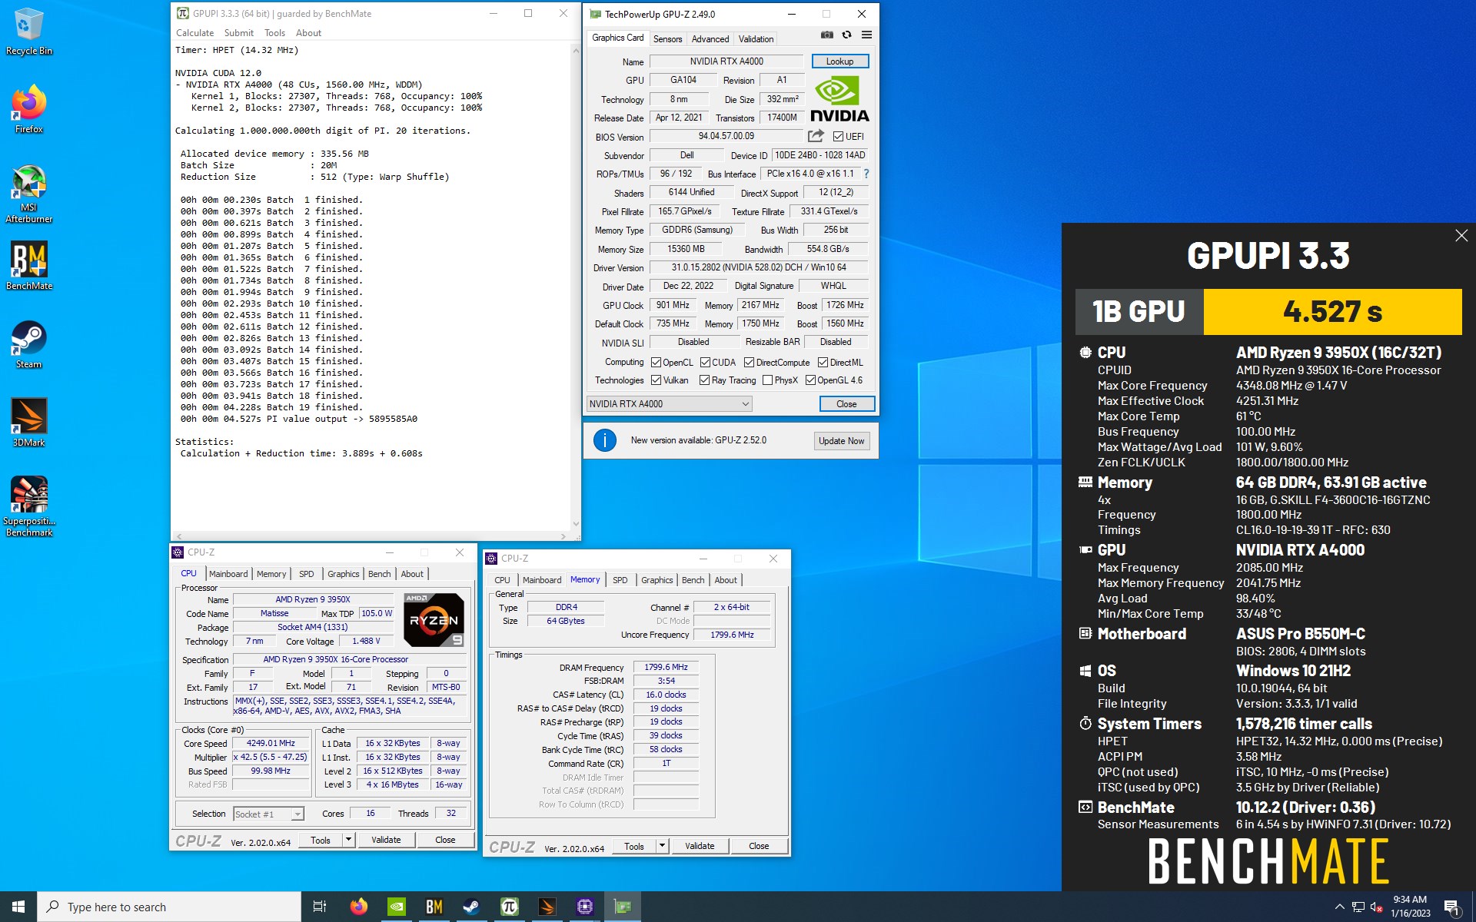Select the BenchMate desktop shortcut
The image size is (1476, 922).
coord(28,266)
